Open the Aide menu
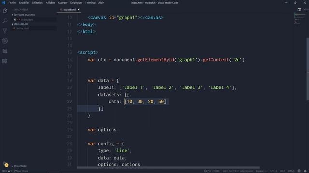The width and height of the screenshot is (309, 173). [x=101, y=3]
